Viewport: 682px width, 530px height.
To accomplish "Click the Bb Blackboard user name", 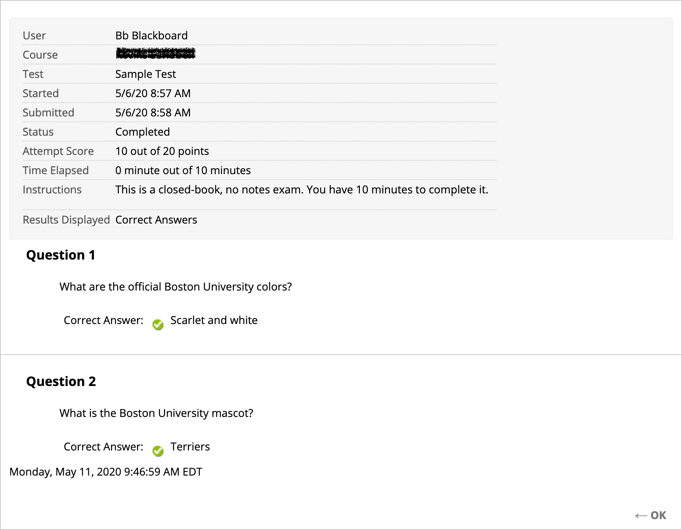I will [x=151, y=35].
